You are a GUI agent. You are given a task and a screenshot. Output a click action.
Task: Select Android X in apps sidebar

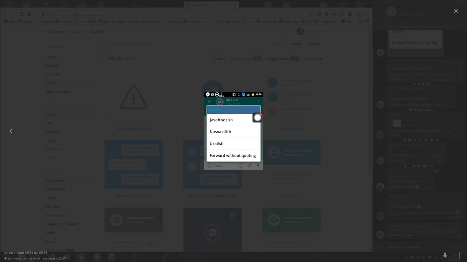pyautogui.click(x=53, y=149)
